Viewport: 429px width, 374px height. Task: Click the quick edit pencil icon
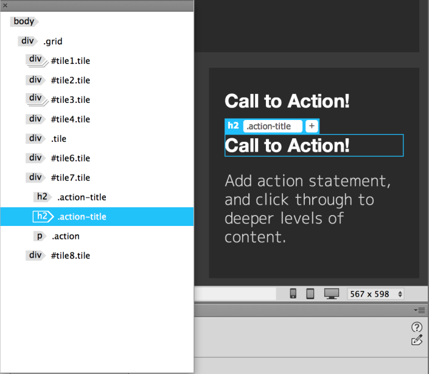point(417,340)
